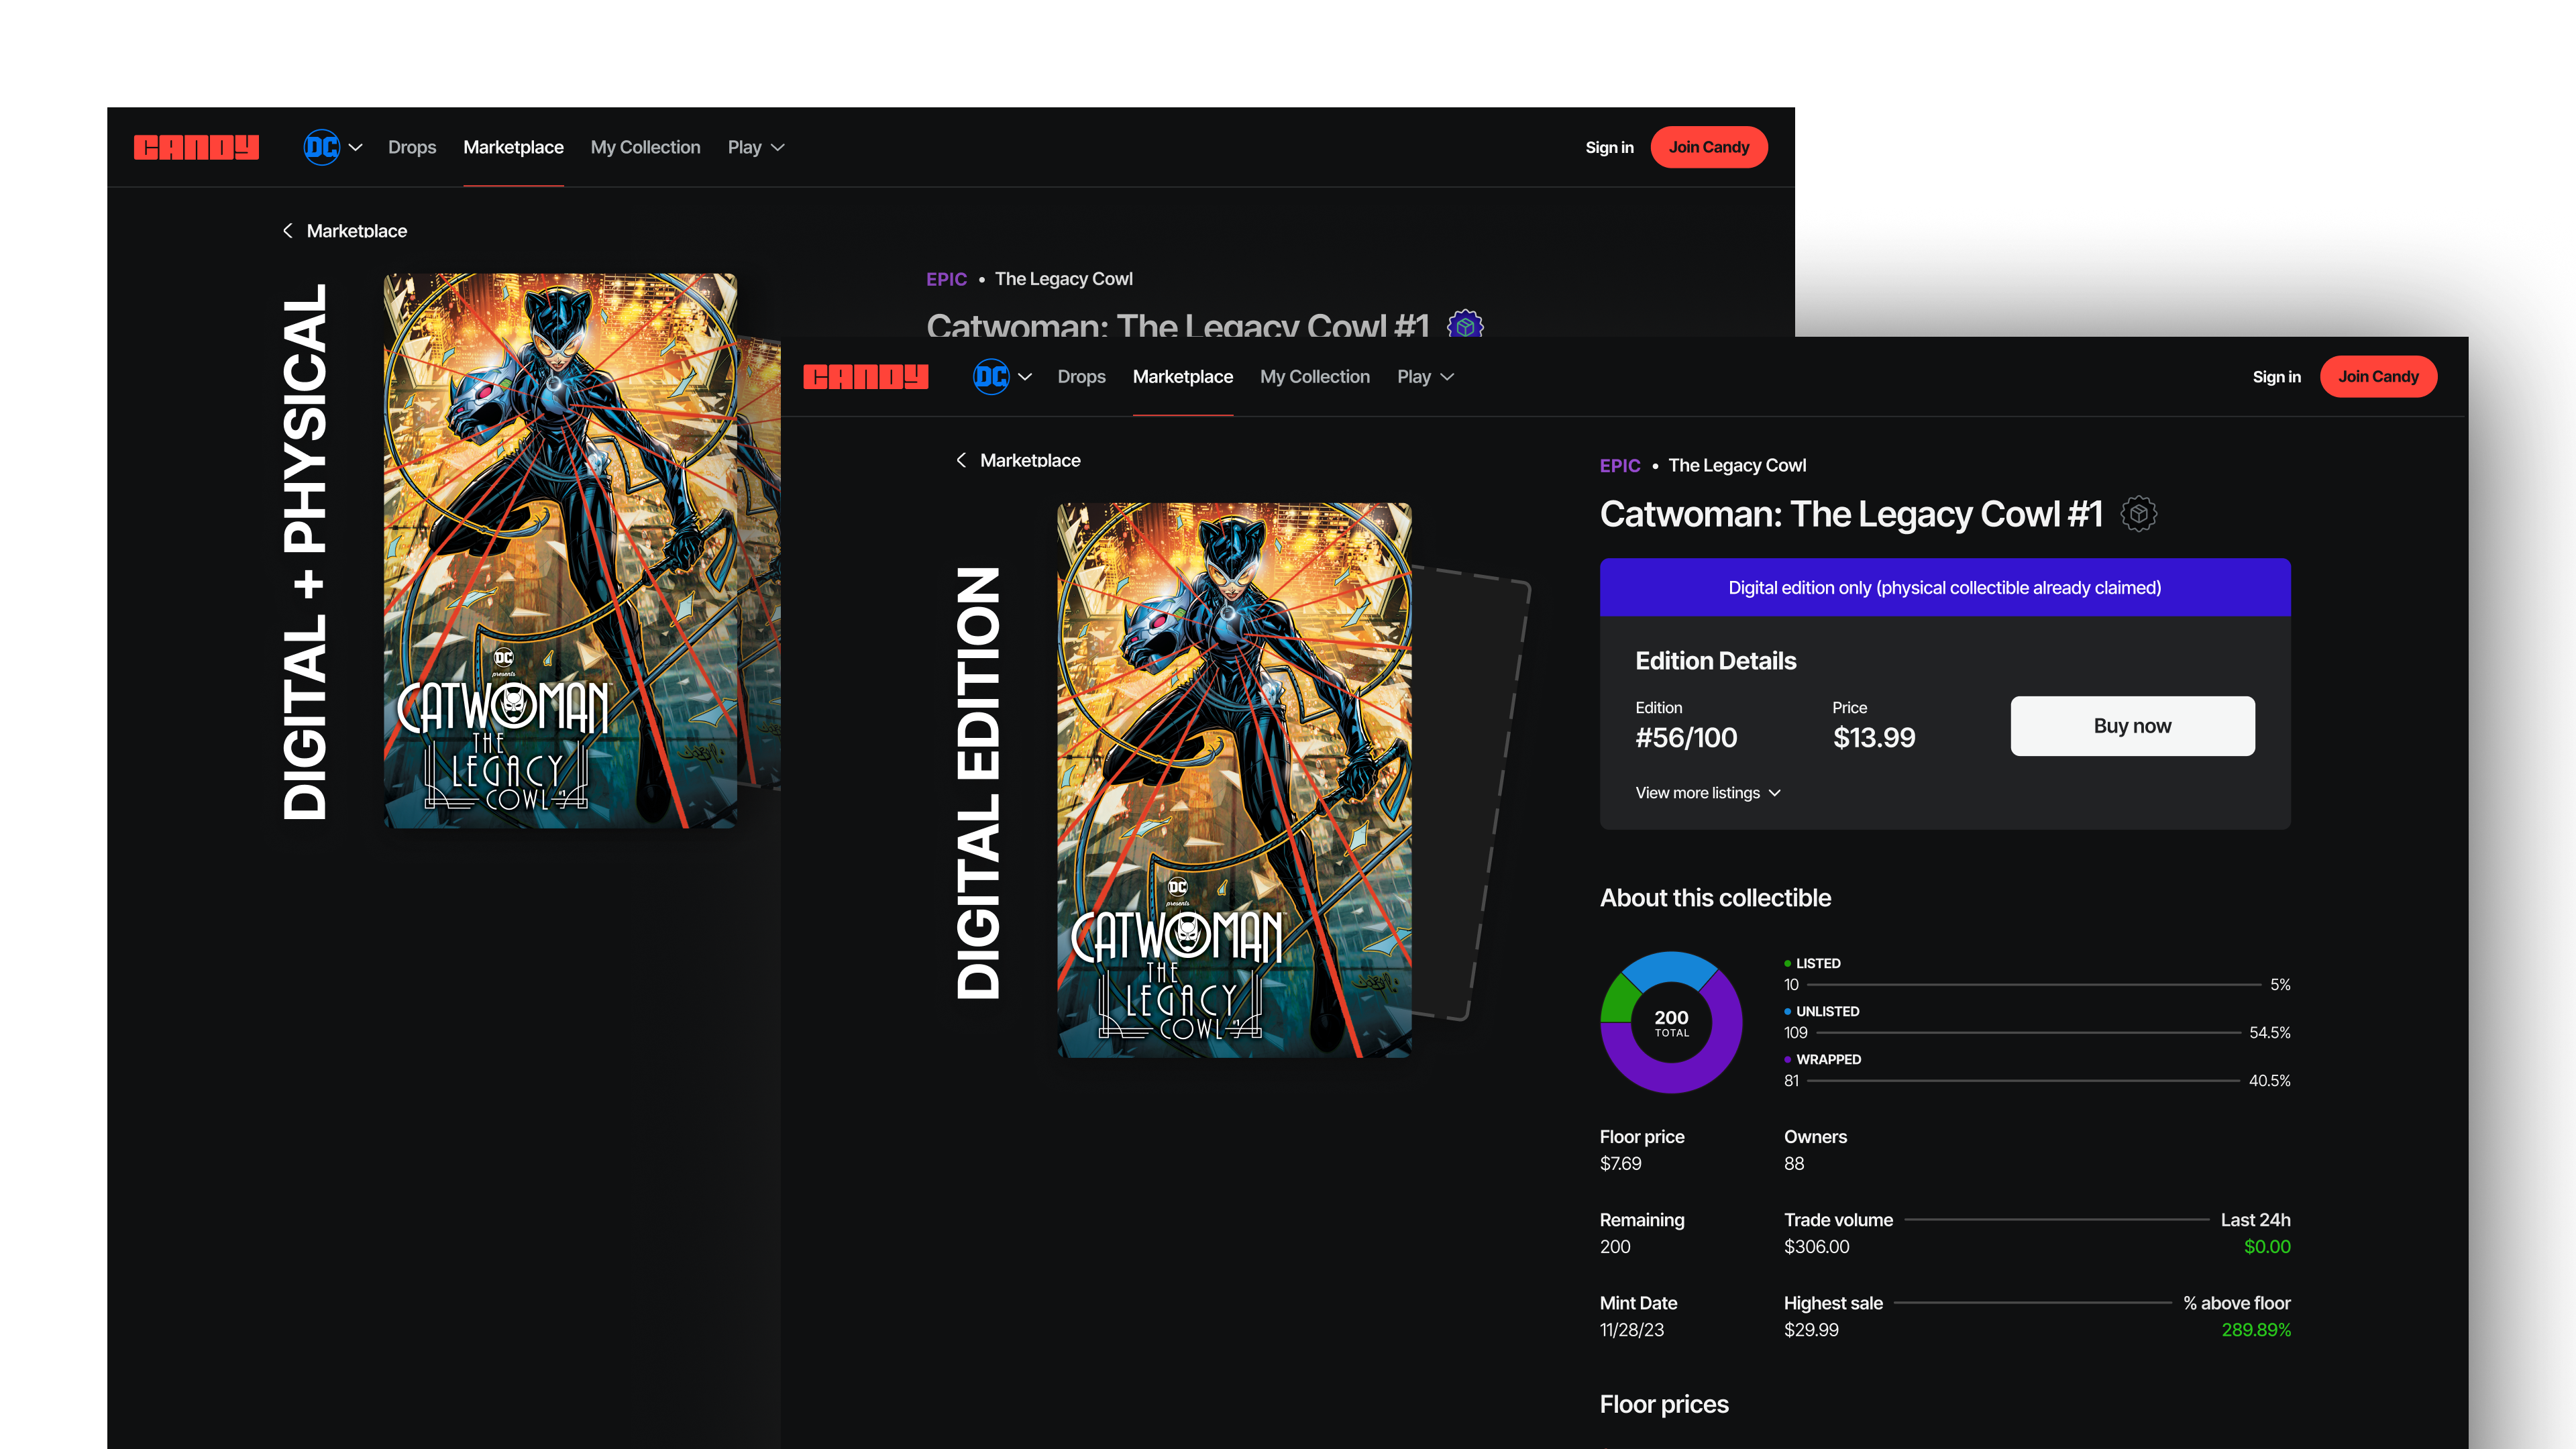Click Sign in in the front window
The image size is (2576, 1449).
[x=2276, y=377]
